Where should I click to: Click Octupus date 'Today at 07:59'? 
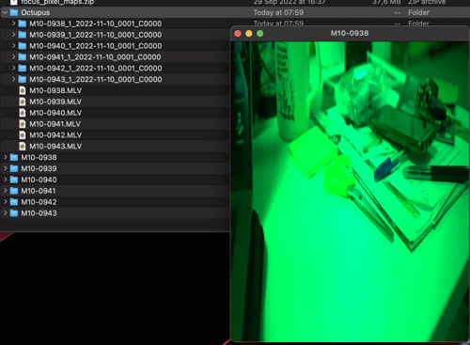278,12
